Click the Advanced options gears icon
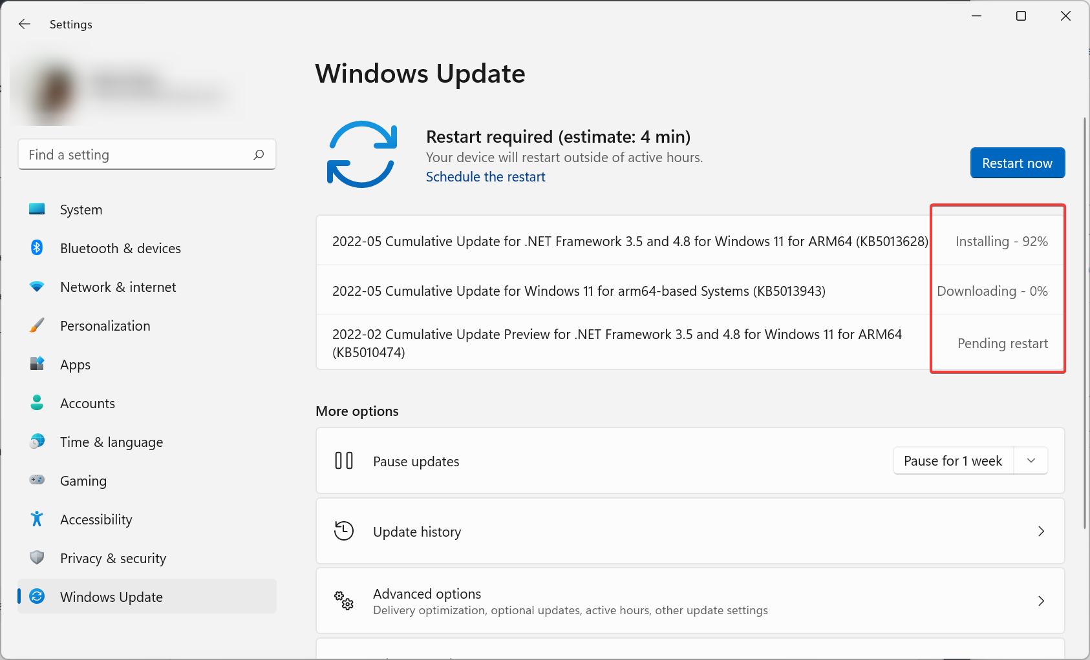This screenshot has width=1090, height=660. 344,601
